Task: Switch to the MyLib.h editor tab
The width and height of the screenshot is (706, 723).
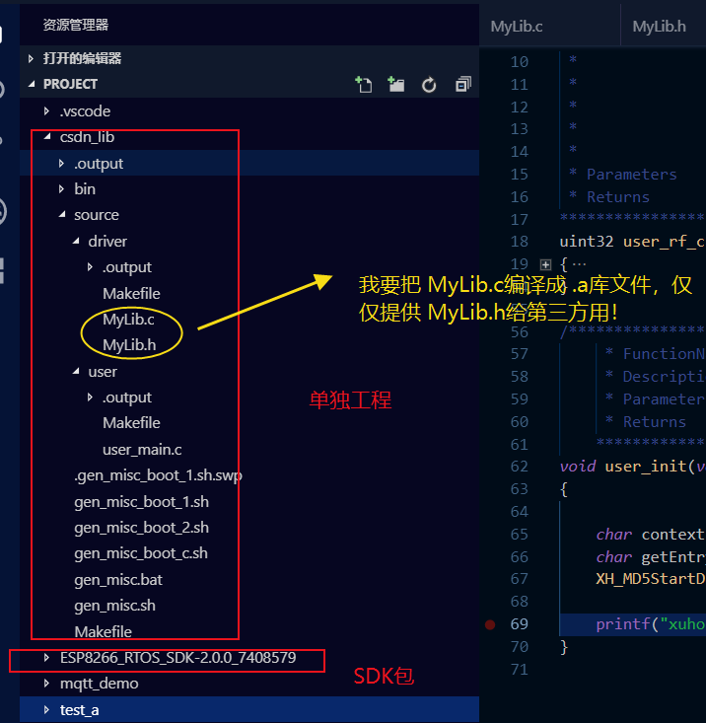Action: pos(659,27)
